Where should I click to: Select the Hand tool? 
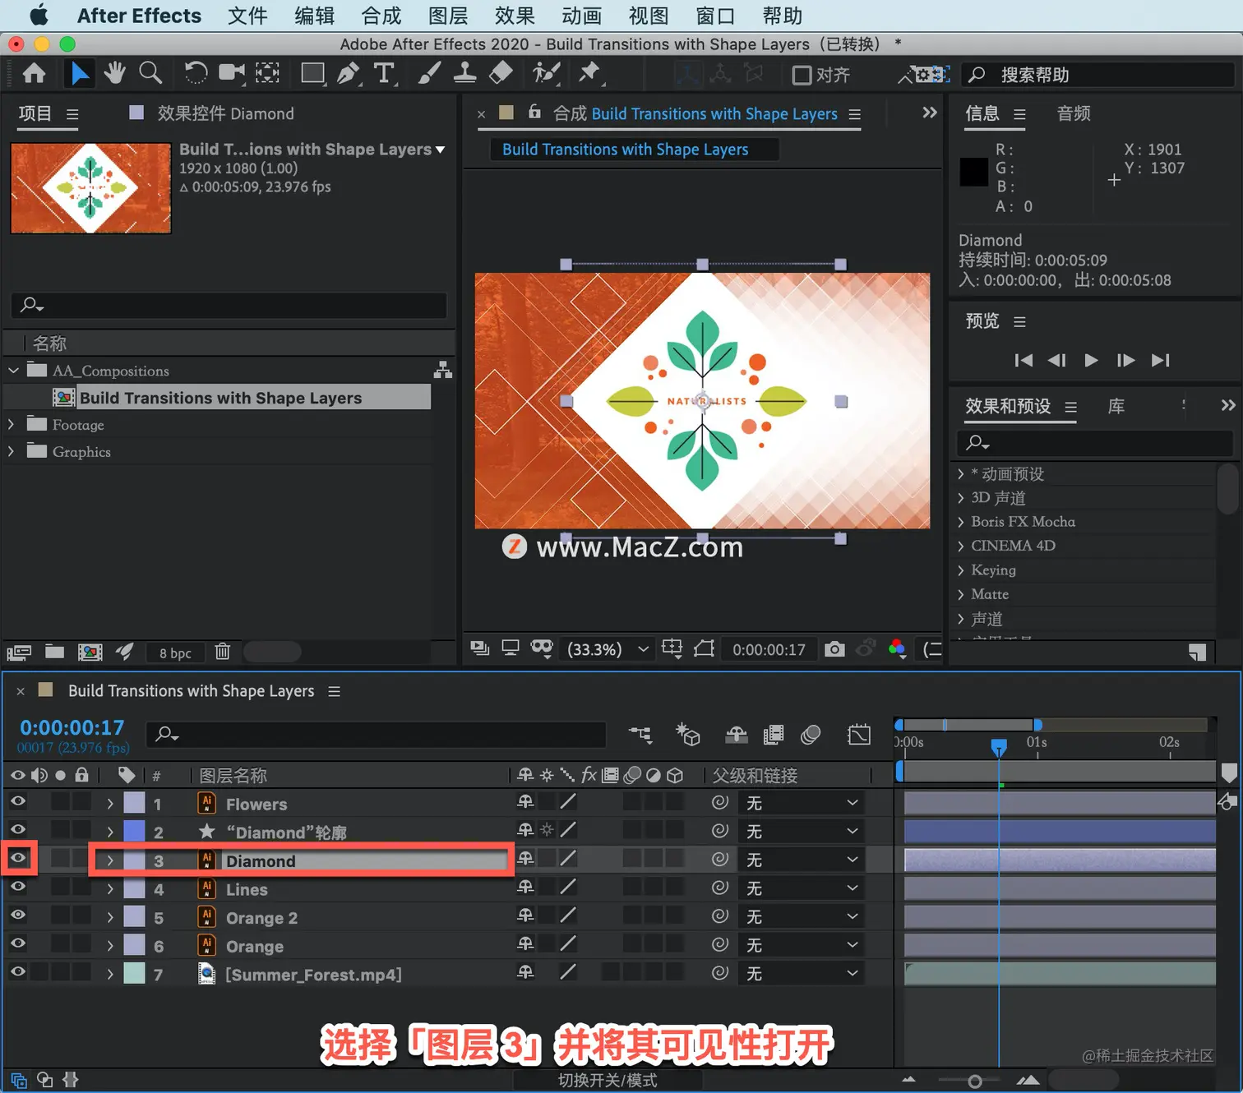pos(114,73)
